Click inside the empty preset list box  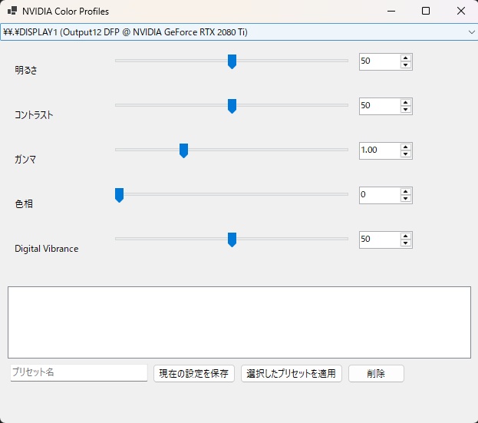point(239,322)
